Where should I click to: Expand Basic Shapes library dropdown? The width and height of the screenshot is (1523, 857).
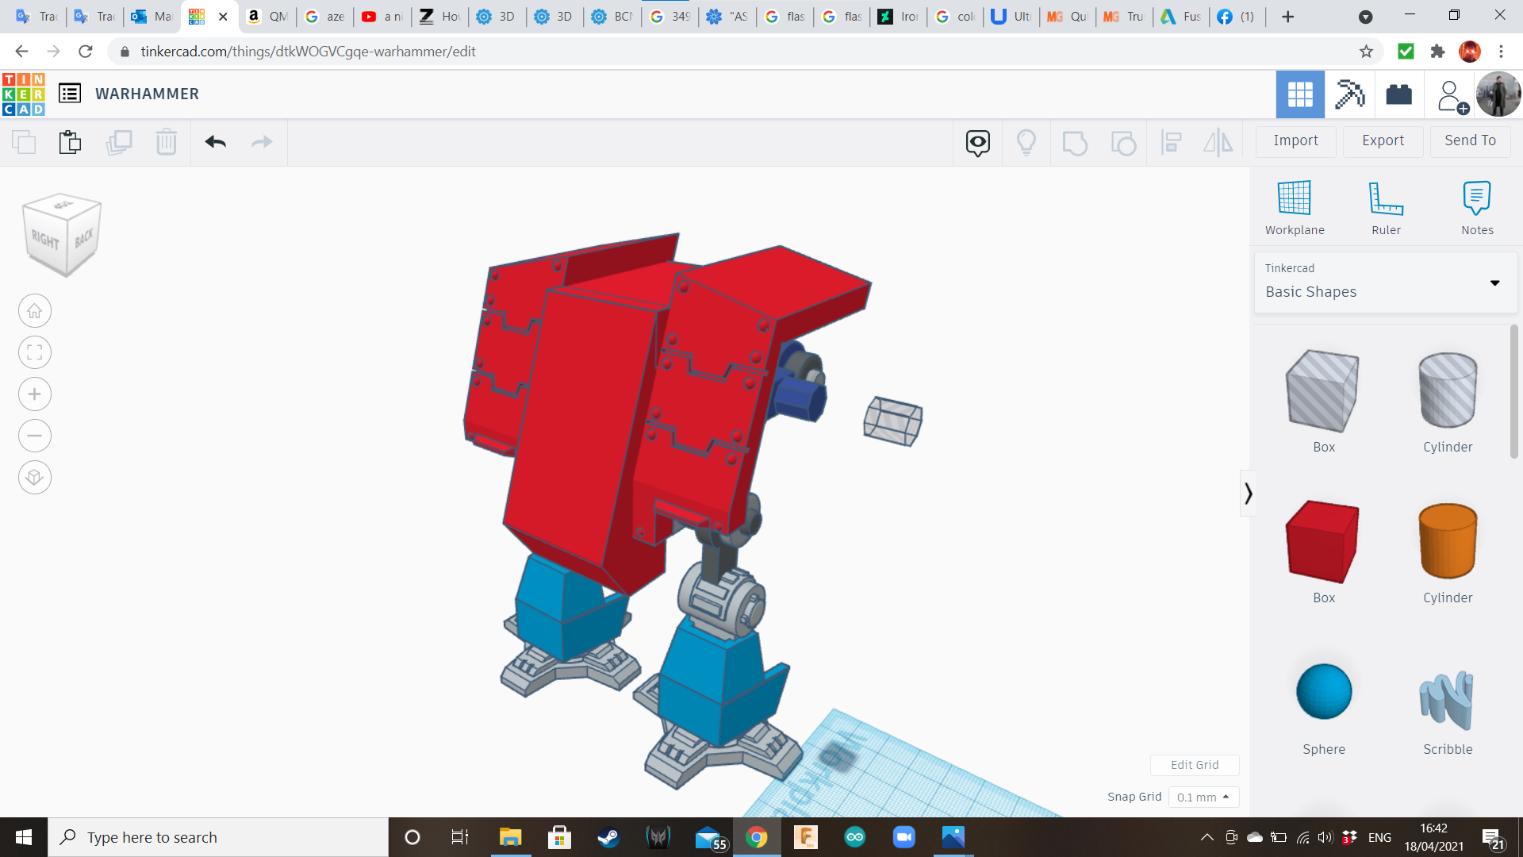(x=1494, y=283)
